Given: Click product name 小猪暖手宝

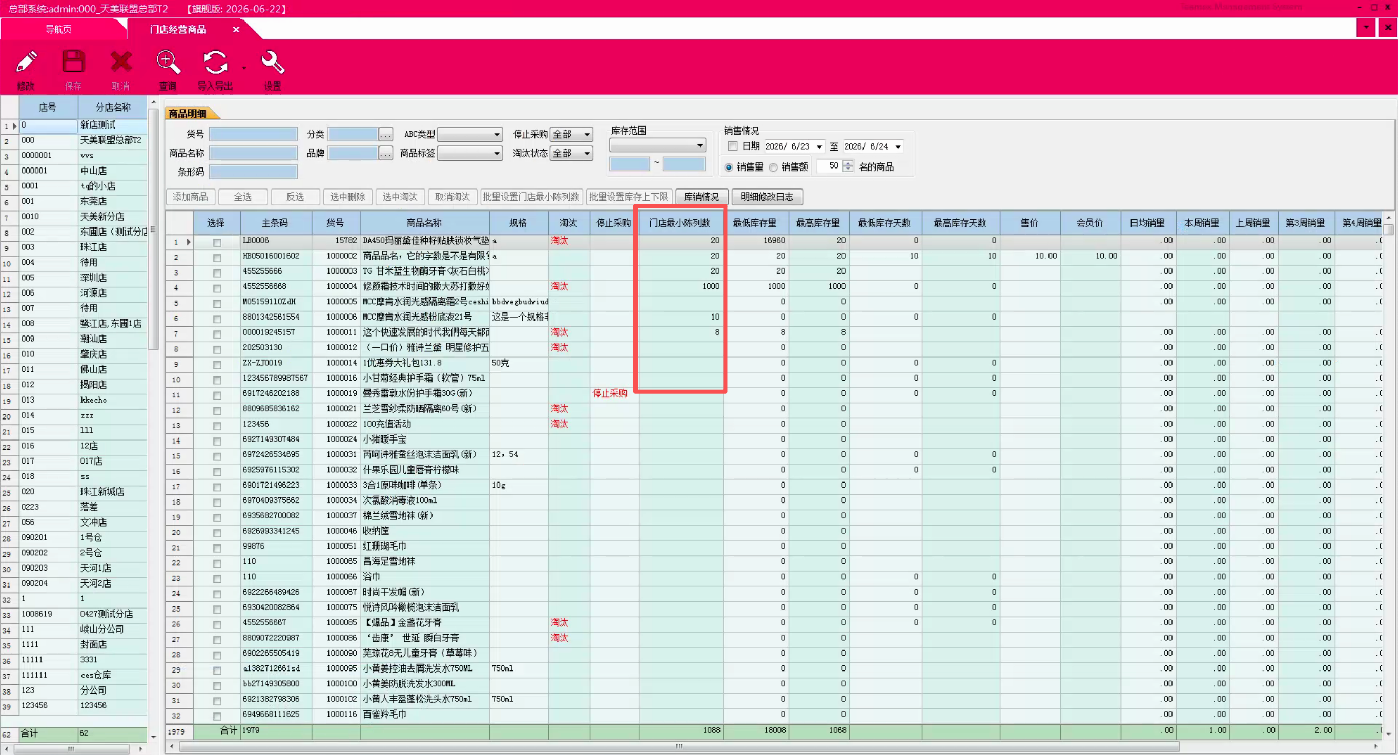Looking at the screenshot, I should (384, 439).
